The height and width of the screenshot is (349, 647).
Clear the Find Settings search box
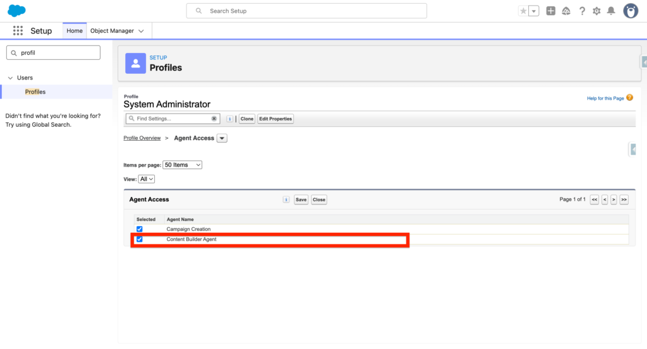[x=214, y=119]
